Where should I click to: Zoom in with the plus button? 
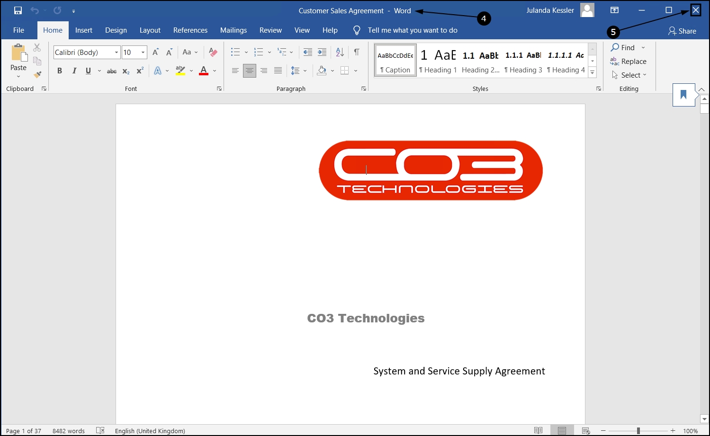673,430
